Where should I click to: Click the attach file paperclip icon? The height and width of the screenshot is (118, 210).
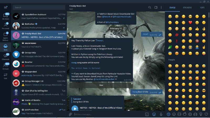70,114
